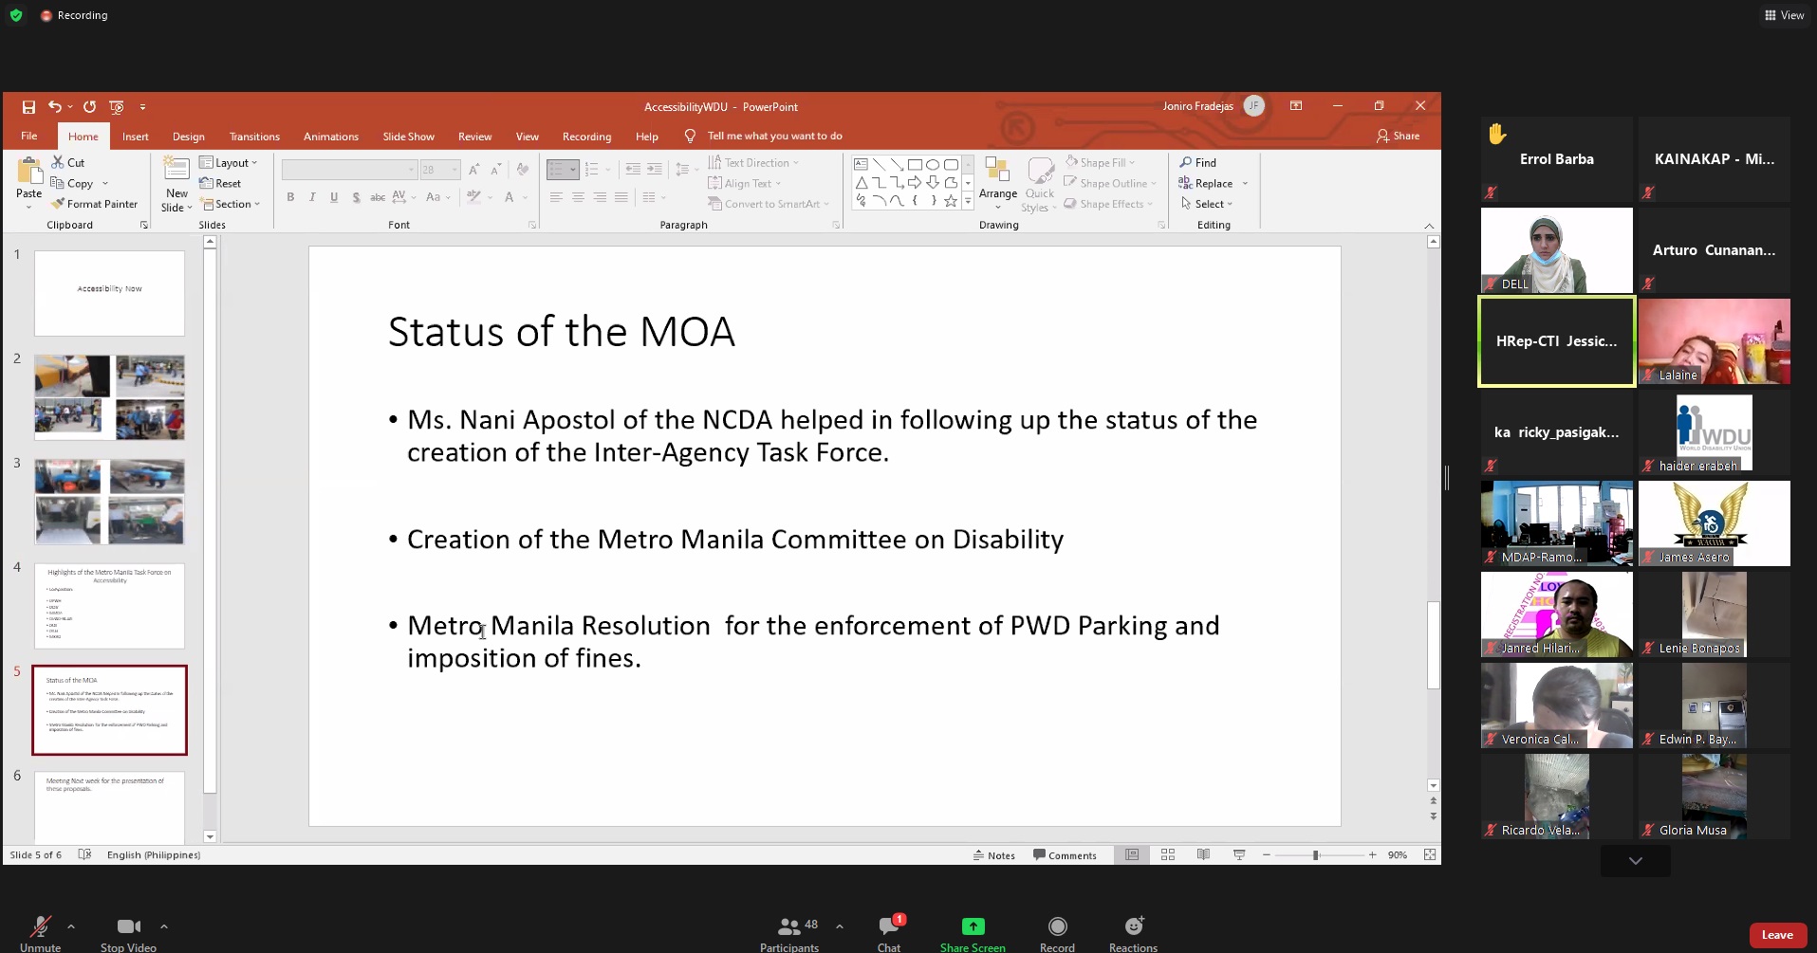Click fit slide to window icon
The width and height of the screenshot is (1817, 953).
click(x=1430, y=855)
